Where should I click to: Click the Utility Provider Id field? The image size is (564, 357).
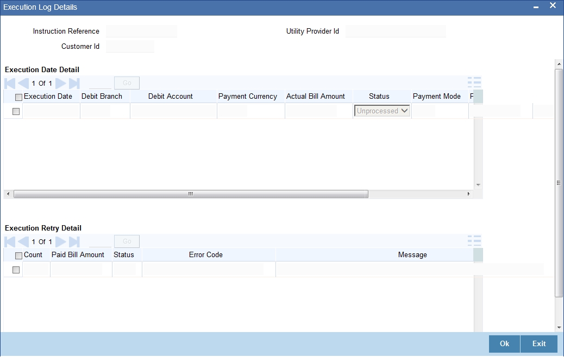[x=396, y=31]
